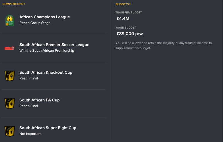Click the Not important expectation text

pos(30,134)
